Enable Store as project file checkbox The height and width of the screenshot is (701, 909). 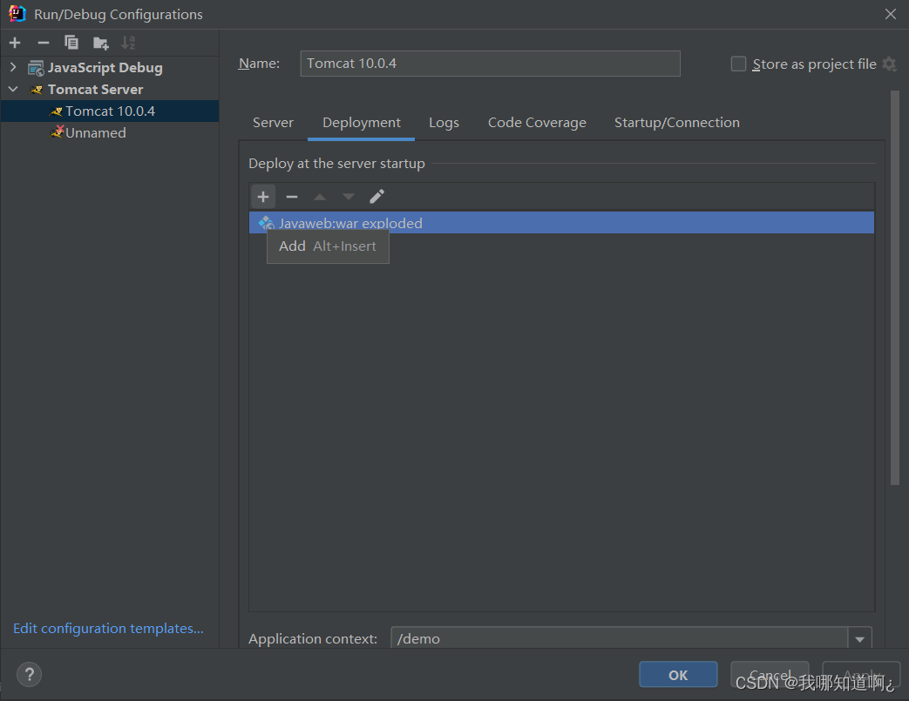[738, 64]
